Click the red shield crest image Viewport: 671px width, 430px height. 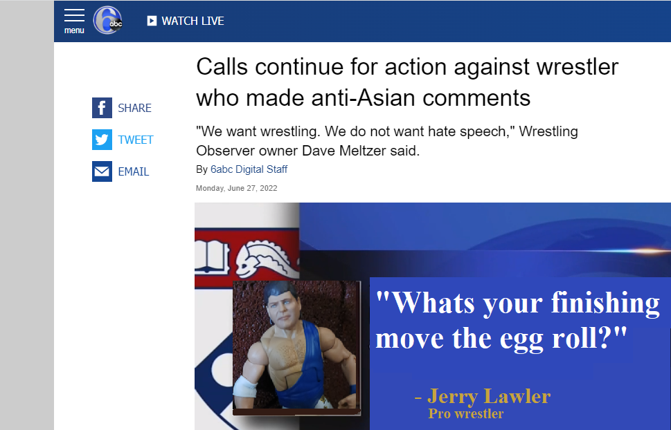point(247,258)
